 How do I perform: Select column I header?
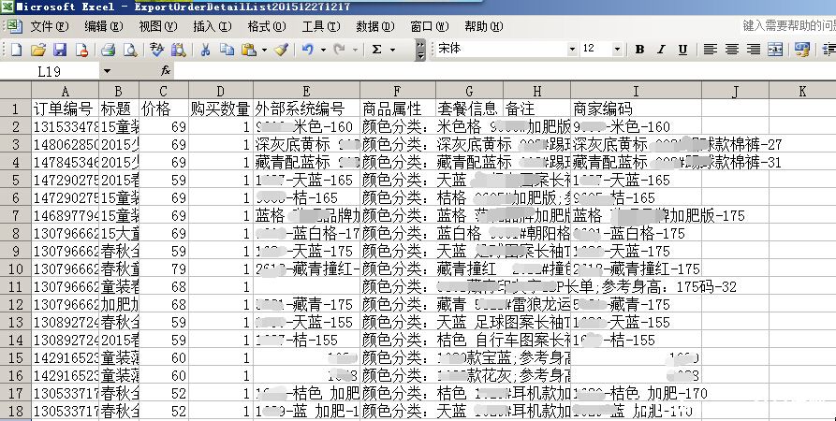(x=636, y=91)
